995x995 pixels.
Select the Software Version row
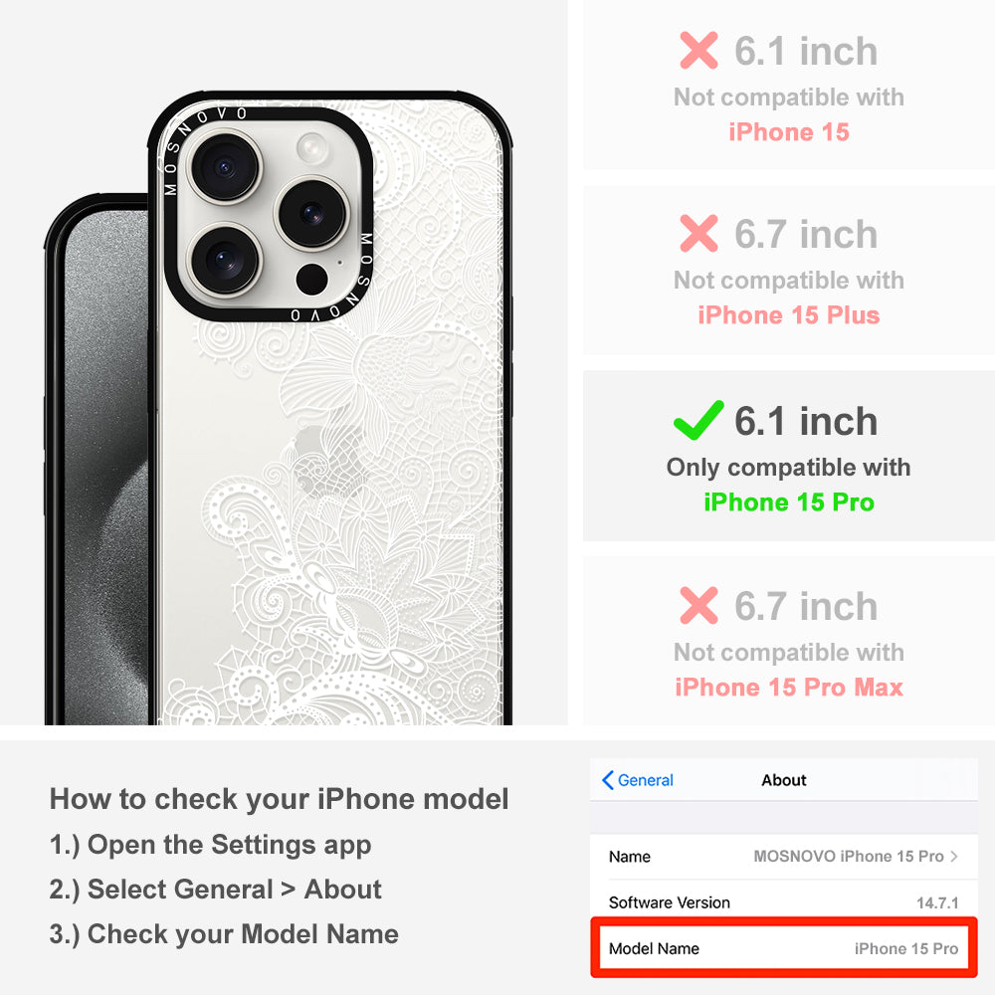[x=784, y=901]
